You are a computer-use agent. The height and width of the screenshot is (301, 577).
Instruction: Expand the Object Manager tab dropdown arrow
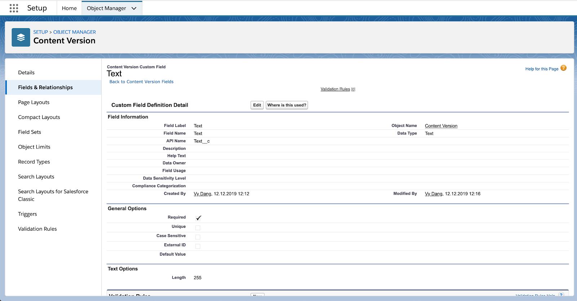click(x=134, y=8)
